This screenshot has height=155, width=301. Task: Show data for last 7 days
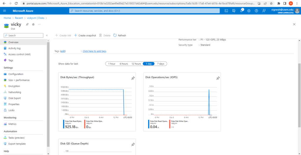[161, 64]
